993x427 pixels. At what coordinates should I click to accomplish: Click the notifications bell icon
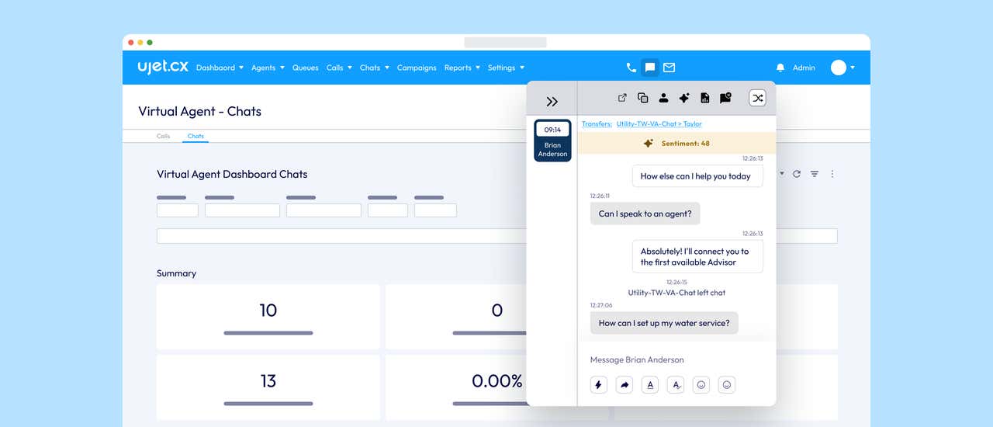pyautogui.click(x=780, y=68)
